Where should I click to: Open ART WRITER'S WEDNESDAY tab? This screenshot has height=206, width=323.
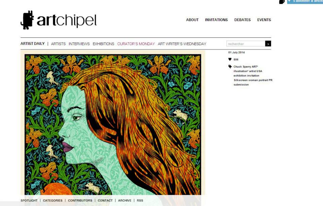click(182, 44)
